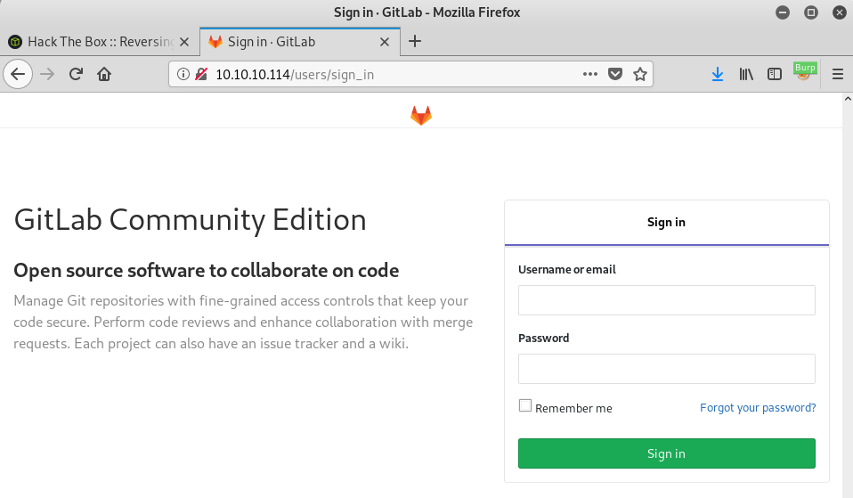Reload the current page

click(77, 74)
